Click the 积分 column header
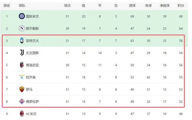192x120 pixels. click(181, 6)
